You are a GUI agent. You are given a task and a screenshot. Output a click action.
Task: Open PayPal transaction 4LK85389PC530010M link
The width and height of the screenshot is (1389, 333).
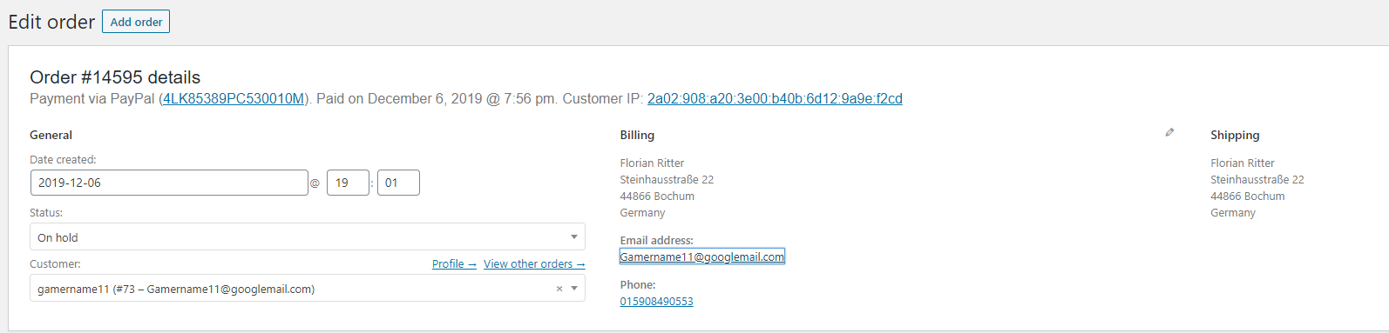click(x=234, y=99)
